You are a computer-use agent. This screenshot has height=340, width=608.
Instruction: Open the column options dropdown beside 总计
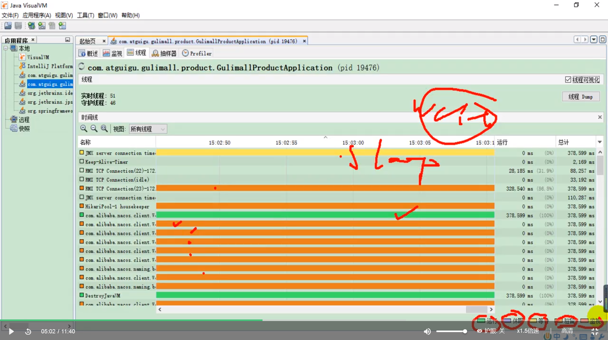tap(599, 142)
